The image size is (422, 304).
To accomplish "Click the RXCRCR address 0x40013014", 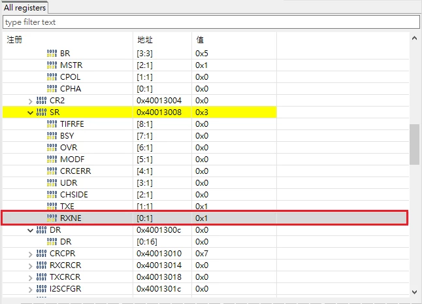I will tap(159, 265).
